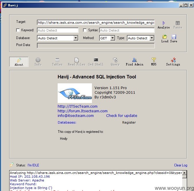
Task: Load a saved project via Load icon
Action: click(x=165, y=38)
